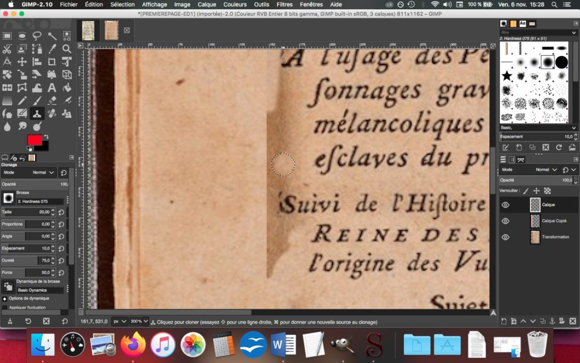Select the Rectangle Select tool
This screenshot has width=580, height=363.
pyautogui.click(x=7, y=36)
